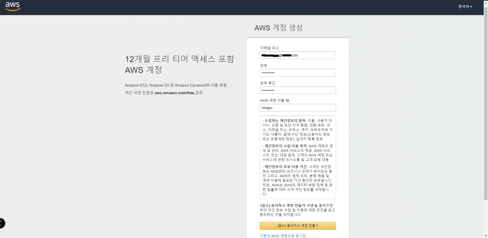The height and width of the screenshot is (238, 488).
Task: Click the AWS logo in header
Action: [13, 7]
